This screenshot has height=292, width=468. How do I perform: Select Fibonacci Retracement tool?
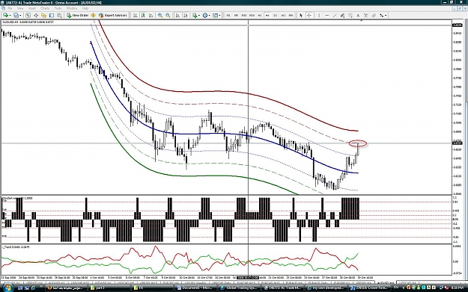(x=350, y=15)
